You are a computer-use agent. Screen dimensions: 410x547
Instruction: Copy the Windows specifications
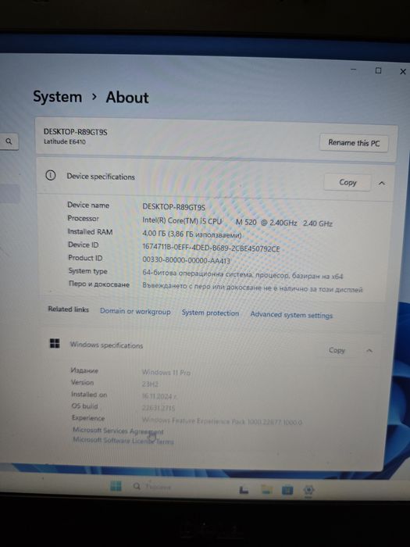click(x=337, y=350)
